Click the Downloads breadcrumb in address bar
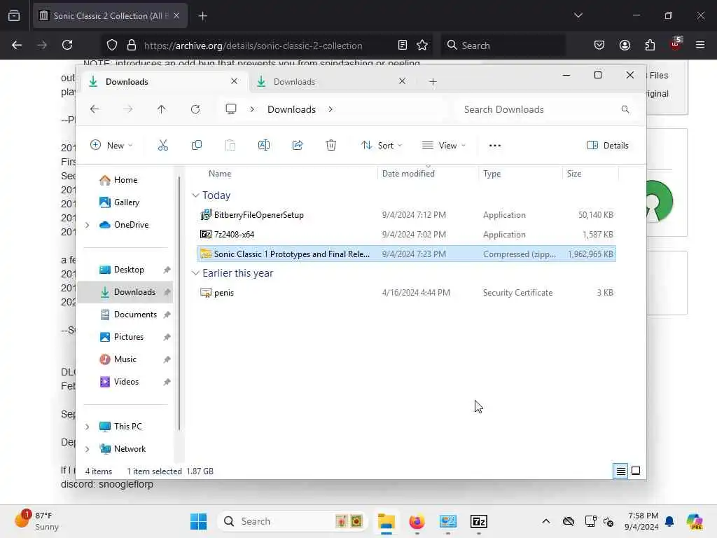Image resolution: width=717 pixels, height=538 pixels. pos(292,109)
